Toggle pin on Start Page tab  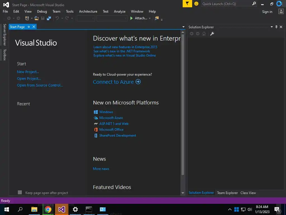[29, 27]
